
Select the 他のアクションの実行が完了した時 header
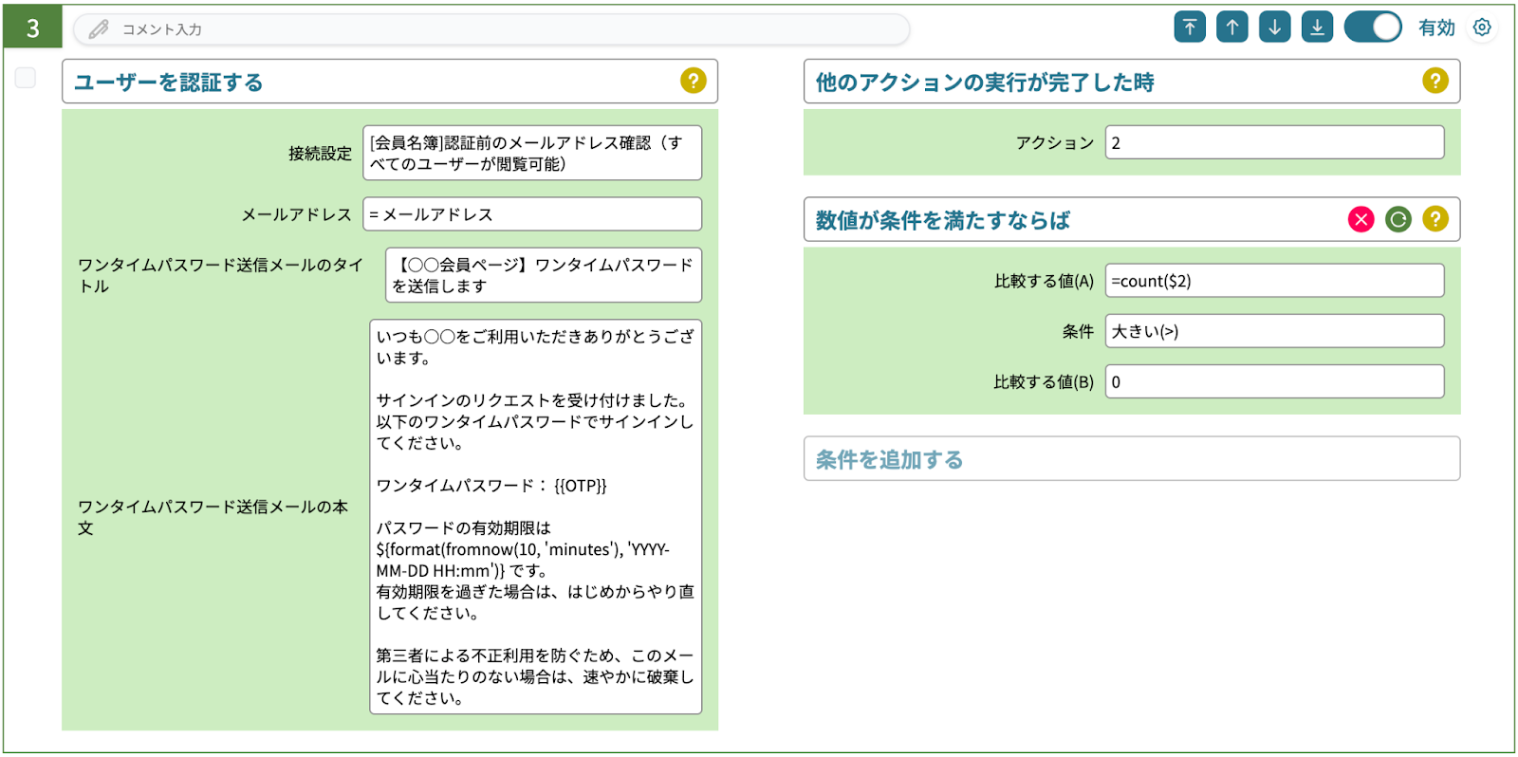(x=1132, y=82)
